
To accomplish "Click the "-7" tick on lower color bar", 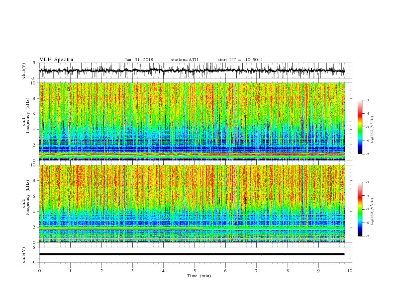I will 367,236.
